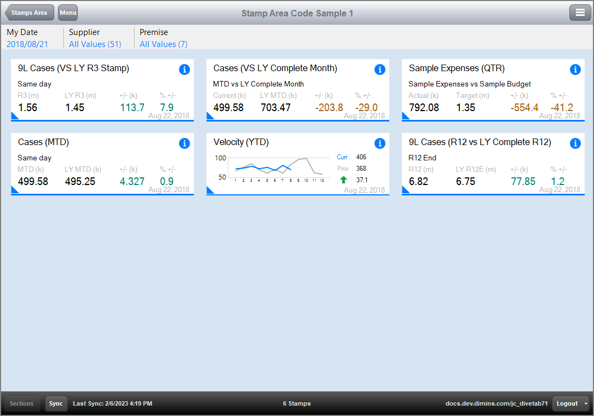Open the Logout dropdown arrow
This screenshot has height=416, width=594.
click(586, 403)
